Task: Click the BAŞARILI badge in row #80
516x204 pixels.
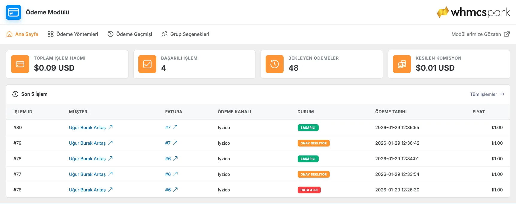Action: coord(308,128)
